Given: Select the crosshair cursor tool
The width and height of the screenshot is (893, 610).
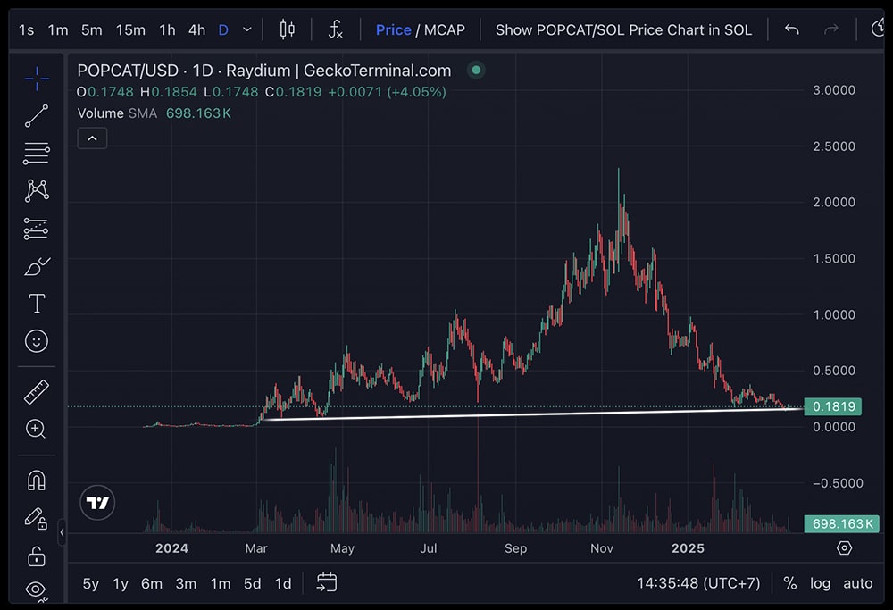Looking at the screenshot, I should click(37, 79).
